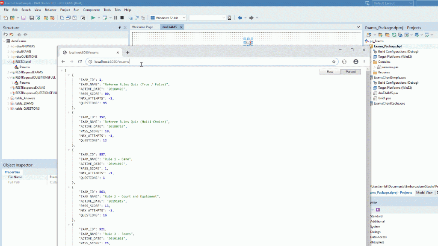Click the Delete item icon in the Structure toolbar
The image size is (438, 246).
pyautogui.click(x=12, y=35)
